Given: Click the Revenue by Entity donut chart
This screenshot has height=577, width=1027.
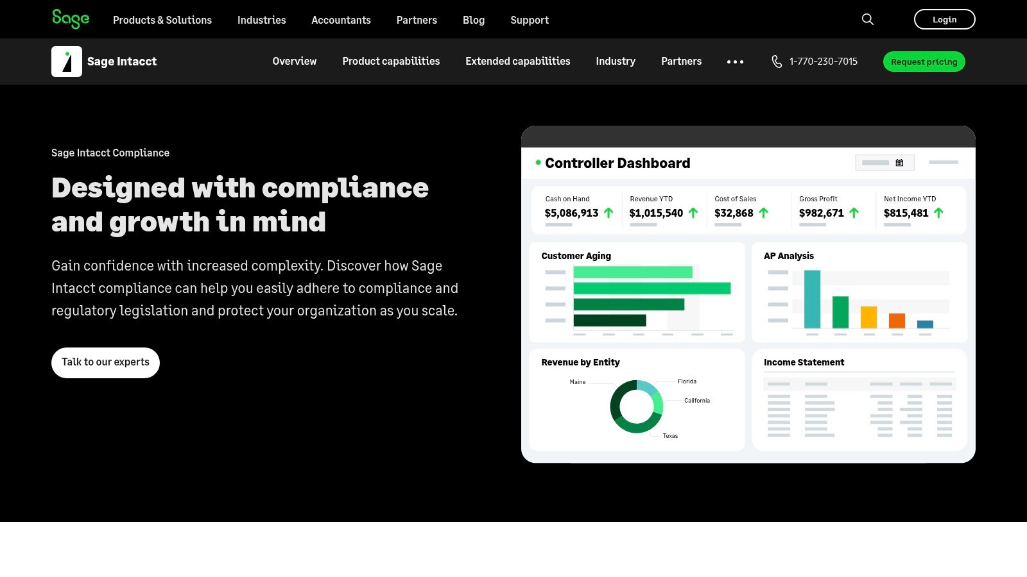Looking at the screenshot, I should point(636,406).
